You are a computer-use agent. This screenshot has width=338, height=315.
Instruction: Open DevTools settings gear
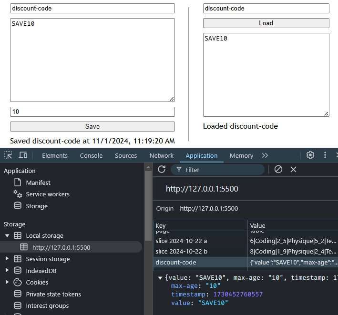click(x=310, y=155)
